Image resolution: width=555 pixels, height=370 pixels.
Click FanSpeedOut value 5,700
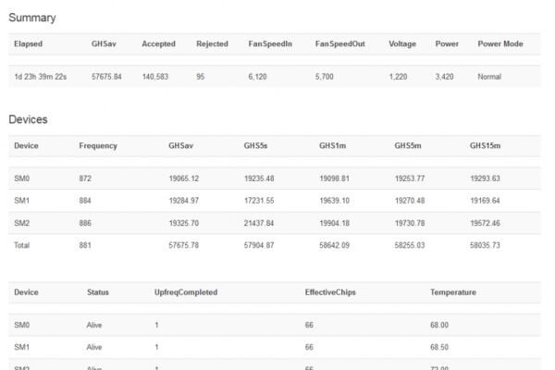click(x=325, y=77)
